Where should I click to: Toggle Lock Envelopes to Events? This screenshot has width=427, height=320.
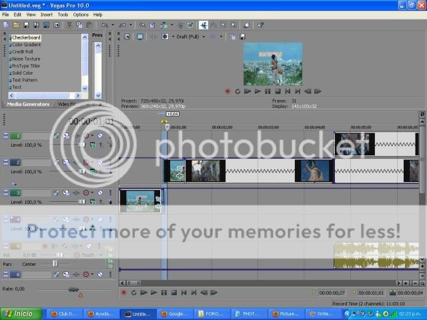tap(180, 25)
